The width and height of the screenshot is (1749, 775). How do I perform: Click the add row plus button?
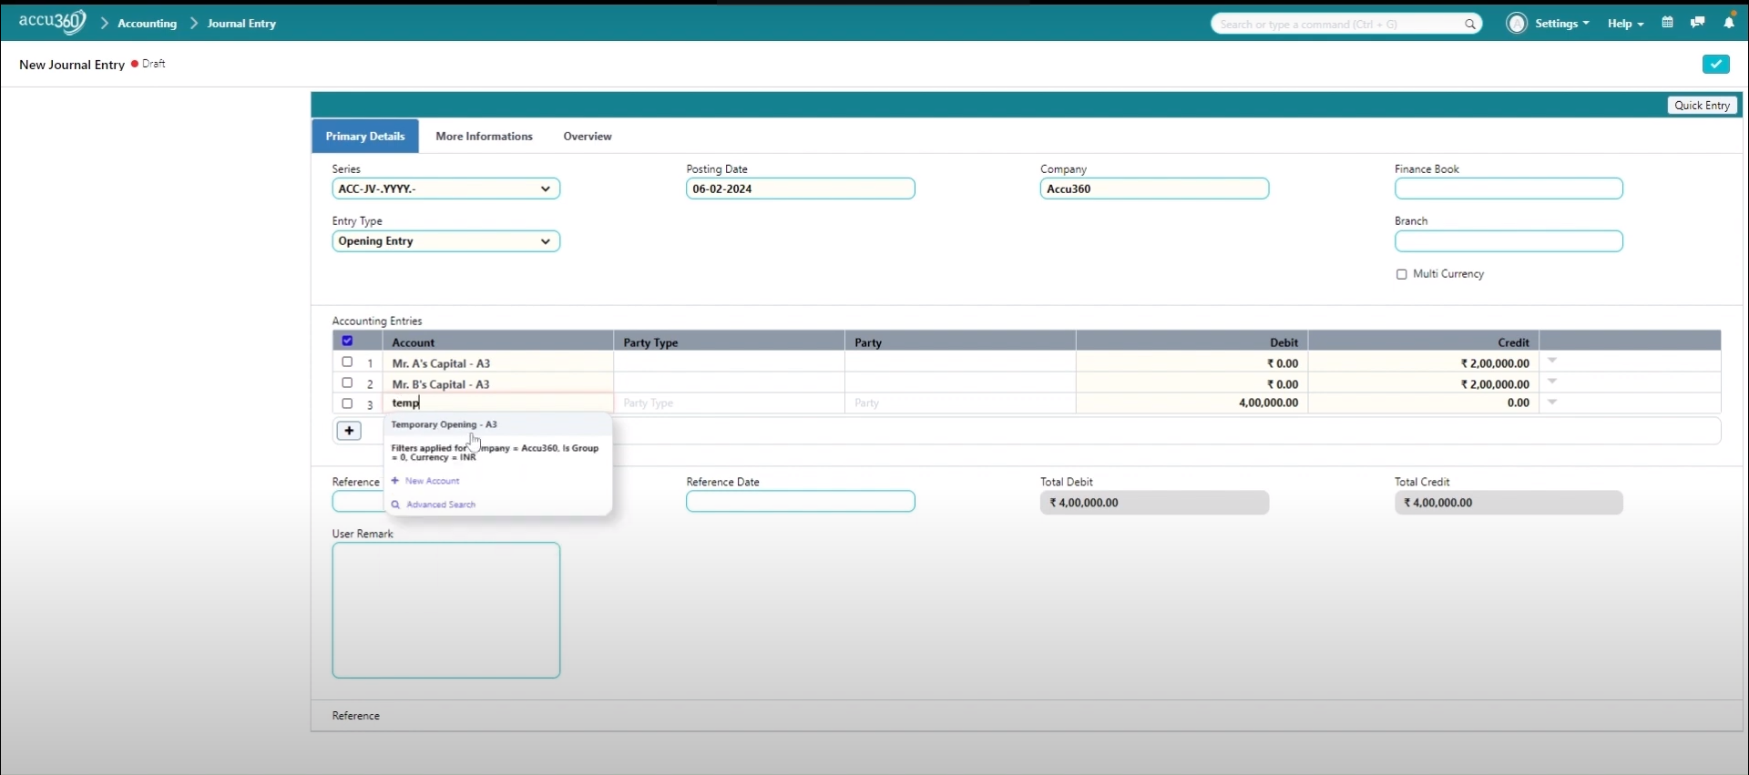pos(349,431)
